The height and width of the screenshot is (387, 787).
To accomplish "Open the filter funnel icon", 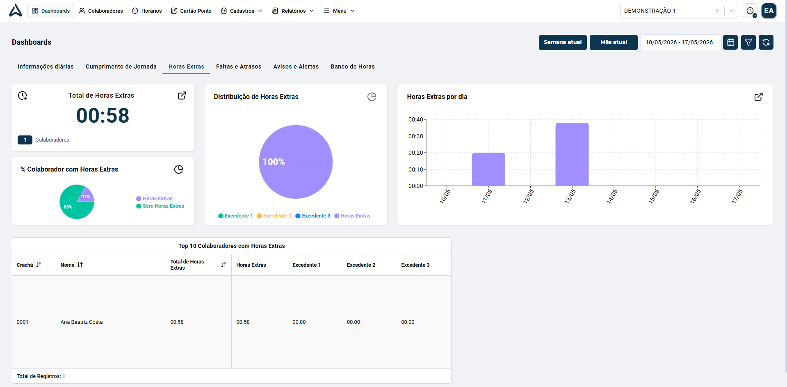I will [748, 42].
